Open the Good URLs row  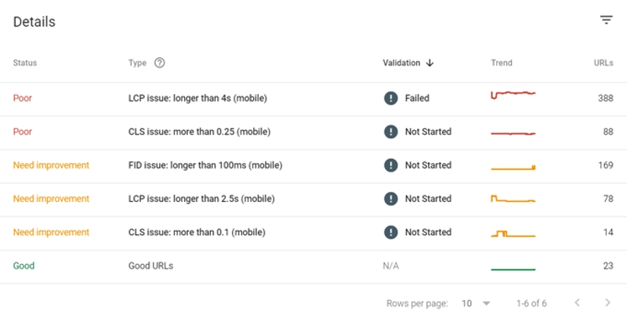(x=313, y=266)
